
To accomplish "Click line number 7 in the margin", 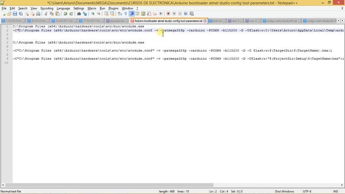I will coord(7,51).
